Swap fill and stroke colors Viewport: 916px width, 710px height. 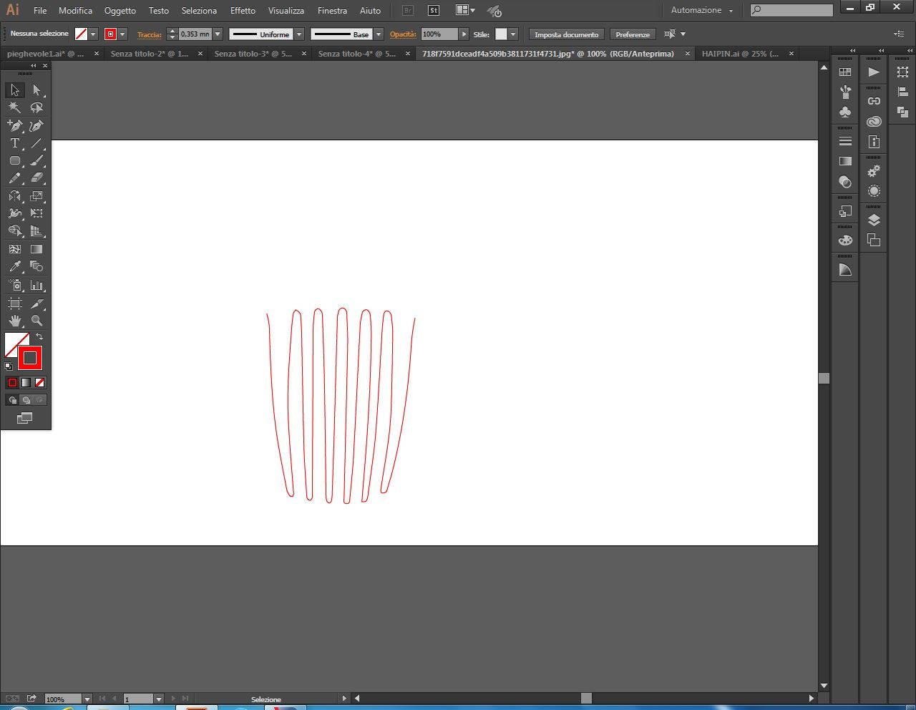click(x=39, y=336)
